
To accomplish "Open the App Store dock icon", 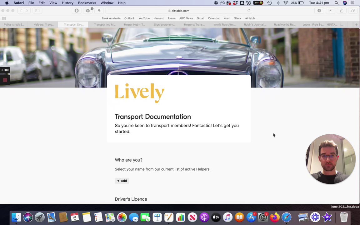I will pyautogui.click(x=251, y=217).
